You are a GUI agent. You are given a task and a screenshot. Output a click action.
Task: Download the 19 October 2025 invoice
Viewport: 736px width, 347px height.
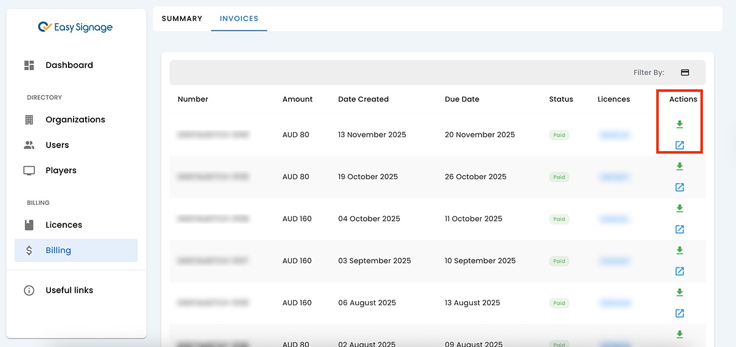[x=680, y=166]
